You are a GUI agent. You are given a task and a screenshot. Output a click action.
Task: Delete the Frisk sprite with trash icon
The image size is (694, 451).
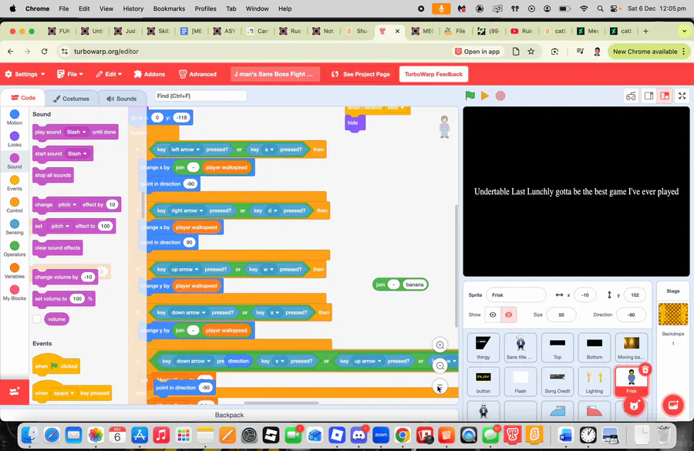tap(645, 369)
